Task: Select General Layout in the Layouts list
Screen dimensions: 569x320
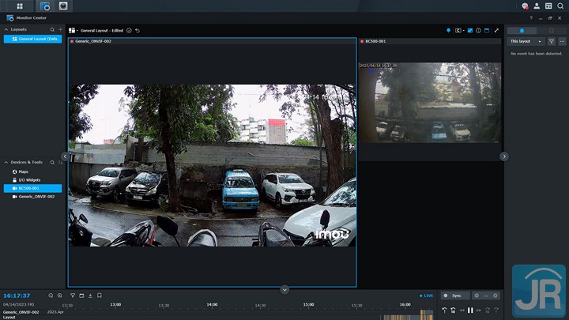Action: 36,38
